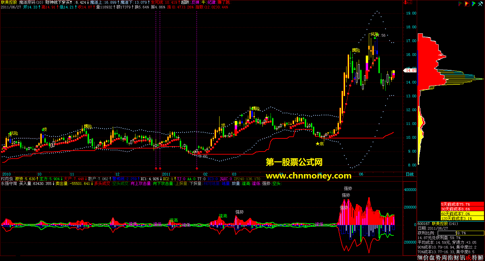Image resolution: width=485 pixels, height=261 pixels.
Task: Open the 指 tab at bottom right
Action: (x=450, y=258)
